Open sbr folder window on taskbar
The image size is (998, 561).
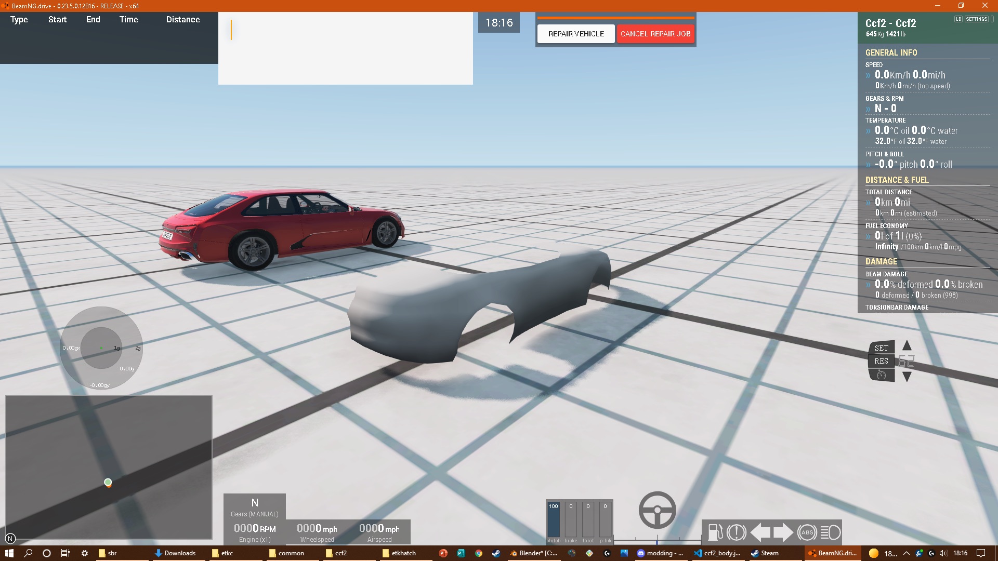point(122,553)
